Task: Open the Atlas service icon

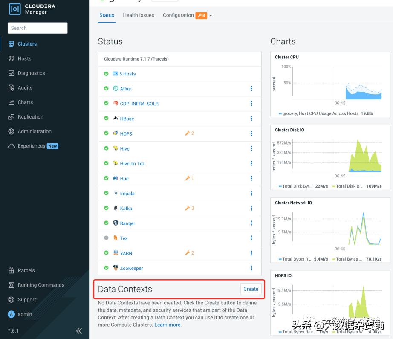Action: [116, 89]
